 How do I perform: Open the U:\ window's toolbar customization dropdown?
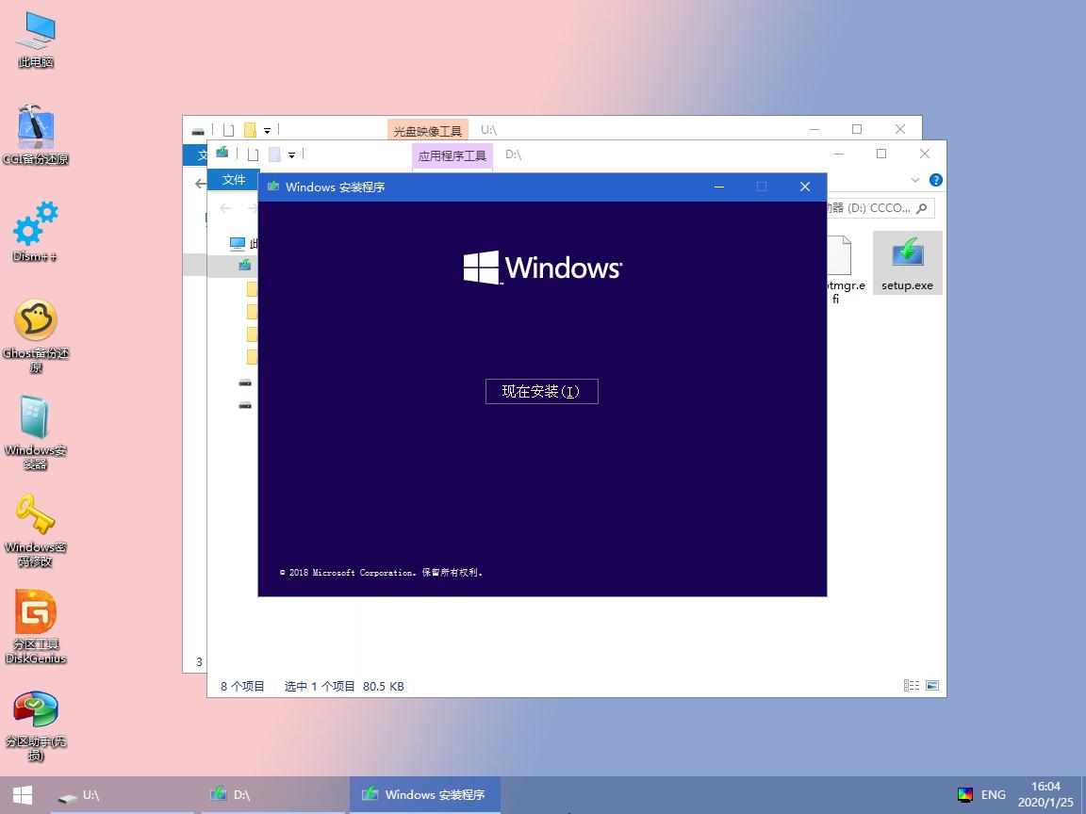(269, 129)
